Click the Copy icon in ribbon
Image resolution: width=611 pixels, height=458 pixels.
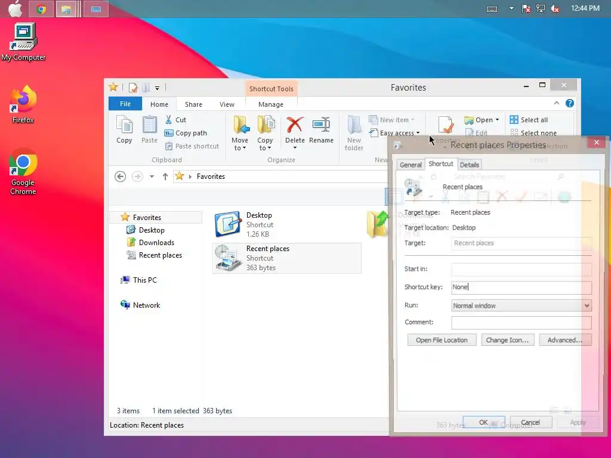tap(124, 130)
